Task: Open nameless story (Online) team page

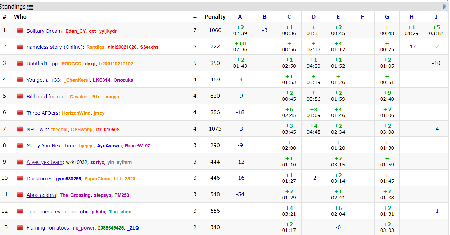Action: pyautogui.click(x=55, y=47)
